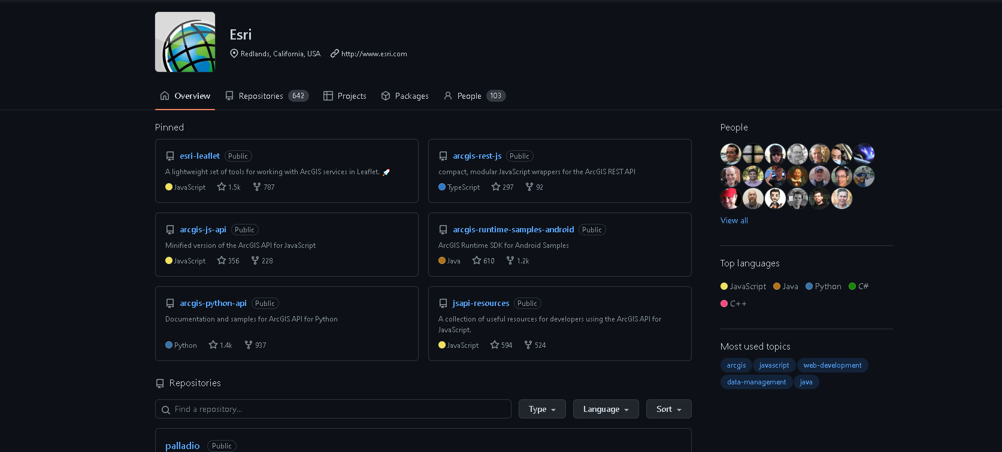The image size is (1002, 452).
Task: Go to the Packages tab
Action: click(x=405, y=96)
